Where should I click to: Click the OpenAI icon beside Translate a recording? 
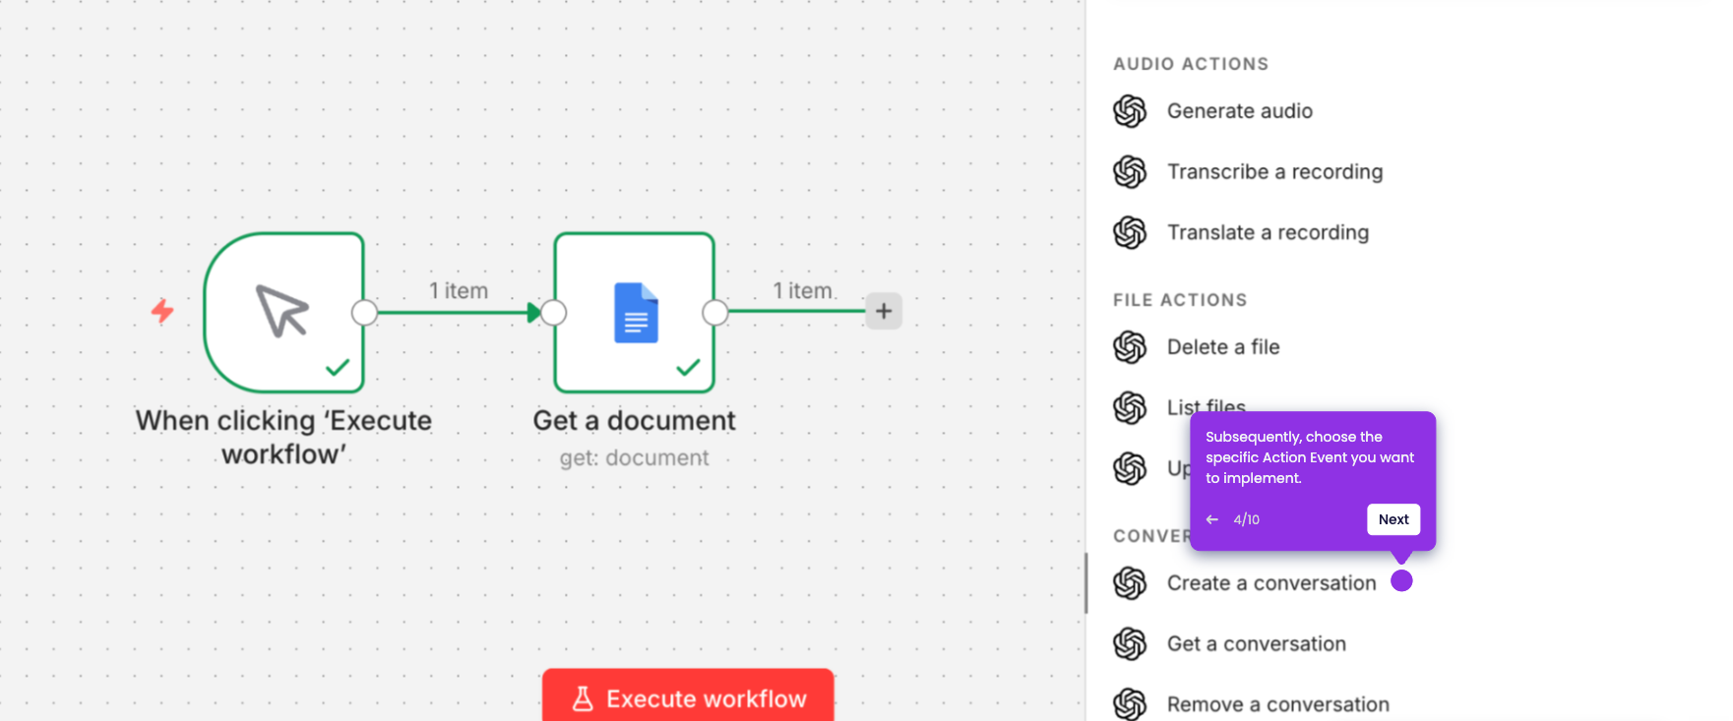(x=1130, y=233)
